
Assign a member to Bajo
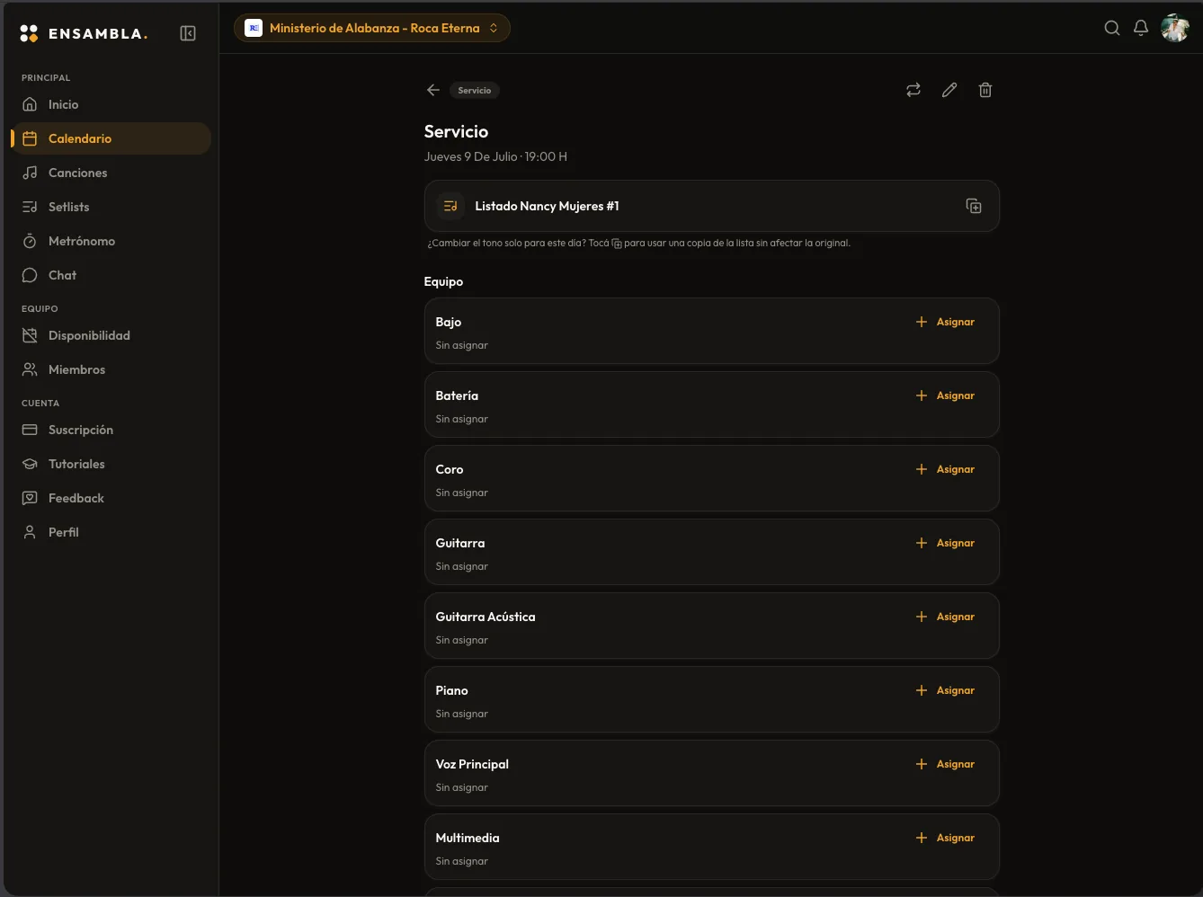point(945,322)
